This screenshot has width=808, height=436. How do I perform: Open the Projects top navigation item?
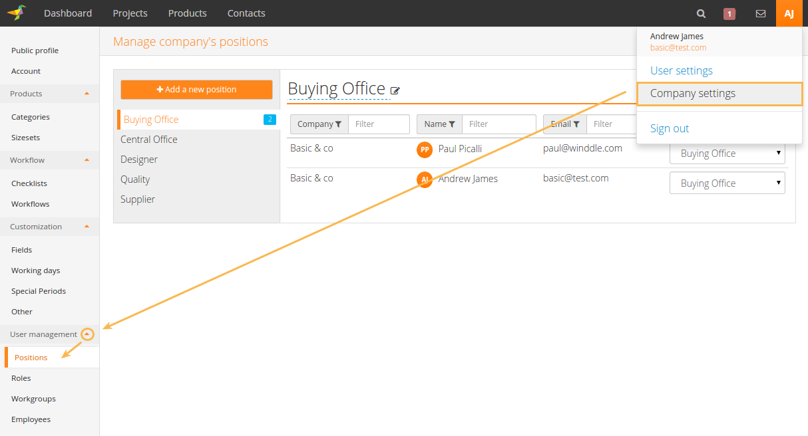130,13
